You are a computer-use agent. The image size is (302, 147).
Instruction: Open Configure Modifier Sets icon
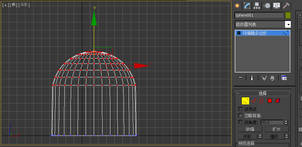click(x=284, y=78)
